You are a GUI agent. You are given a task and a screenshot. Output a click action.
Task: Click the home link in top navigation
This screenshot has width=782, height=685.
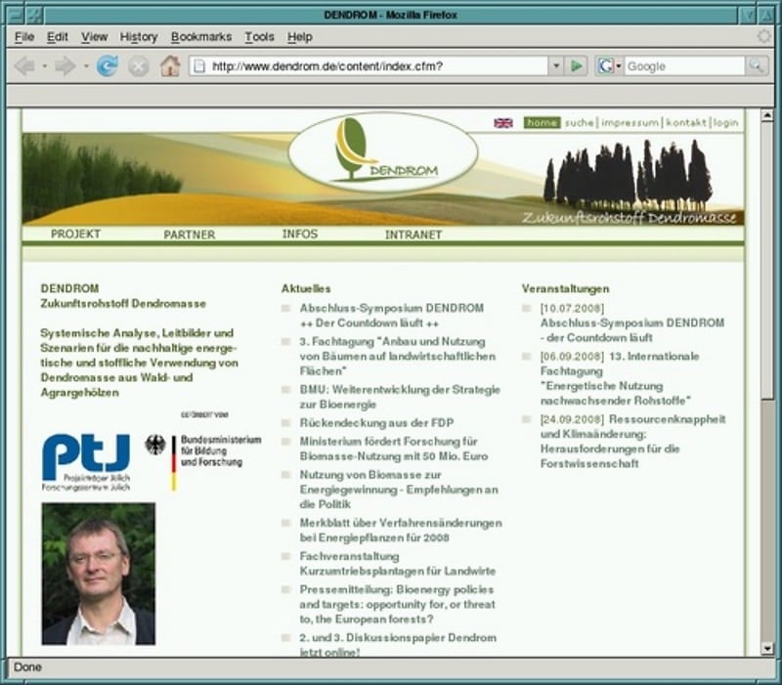click(543, 123)
